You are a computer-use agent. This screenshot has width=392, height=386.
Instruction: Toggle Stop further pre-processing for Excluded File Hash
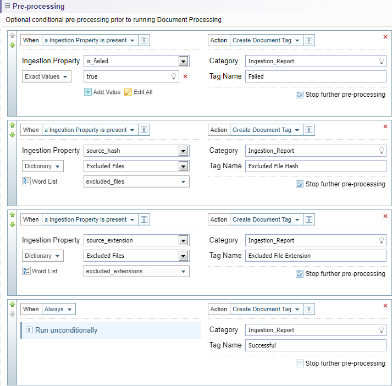[299, 184]
